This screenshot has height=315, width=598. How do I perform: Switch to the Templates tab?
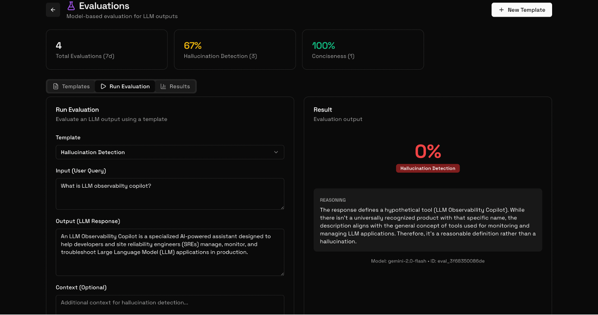point(71,86)
